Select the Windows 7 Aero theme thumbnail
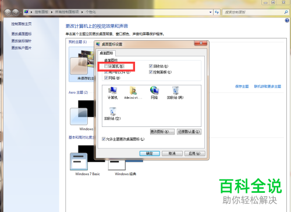Viewport: 291px width, 212px height. tap(81, 115)
